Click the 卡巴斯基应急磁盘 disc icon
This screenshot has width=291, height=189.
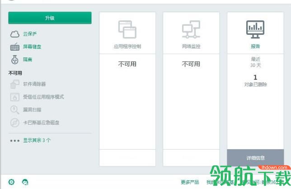14,123
